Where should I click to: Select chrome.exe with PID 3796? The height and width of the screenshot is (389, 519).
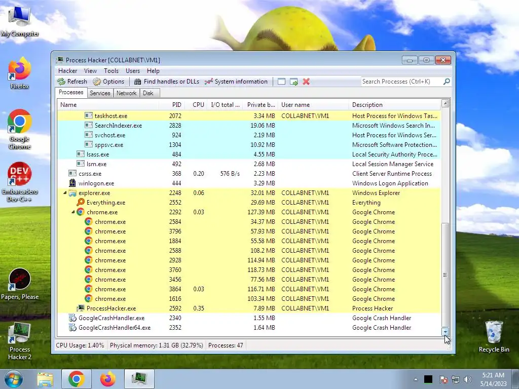[249, 231]
